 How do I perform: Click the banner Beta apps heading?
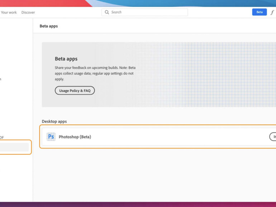click(x=66, y=59)
